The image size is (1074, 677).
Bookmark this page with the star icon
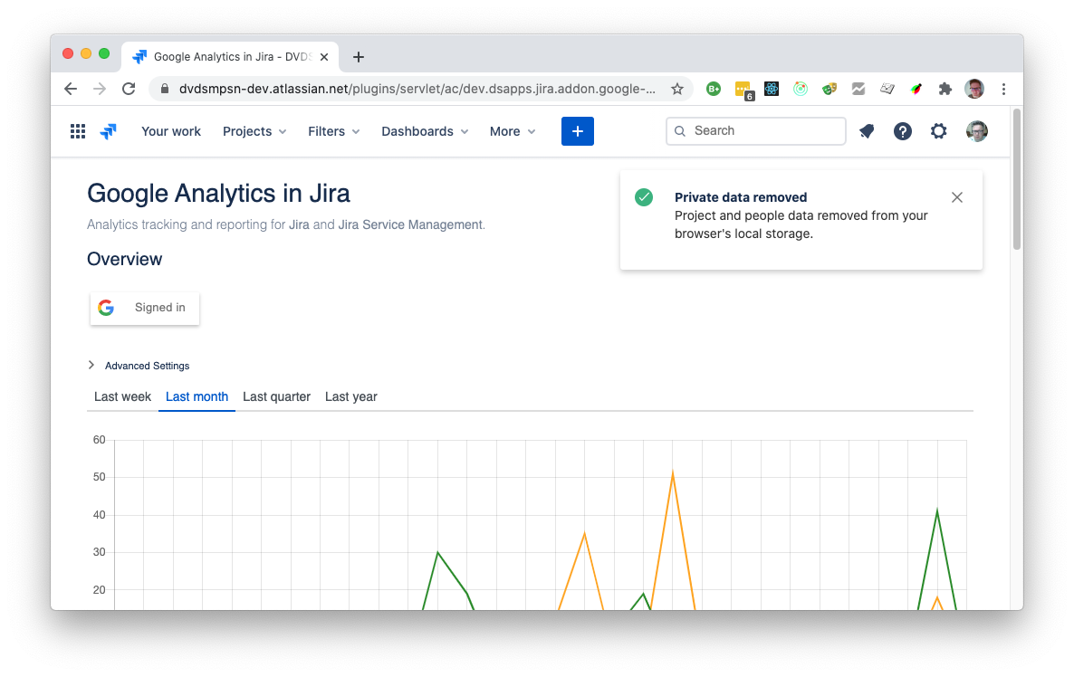[676, 89]
